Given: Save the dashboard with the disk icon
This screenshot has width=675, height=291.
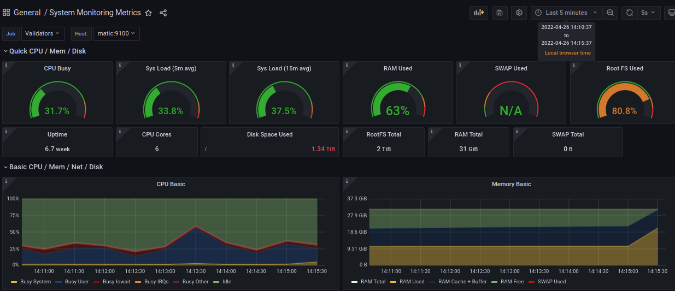Looking at the screenshot, I should pos(500,13).
